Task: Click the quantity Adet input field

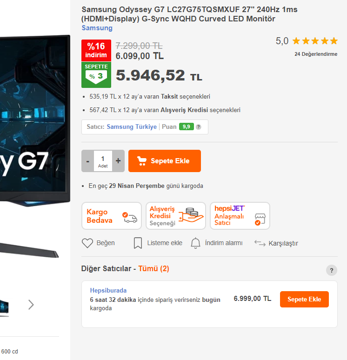Action: 103,161
